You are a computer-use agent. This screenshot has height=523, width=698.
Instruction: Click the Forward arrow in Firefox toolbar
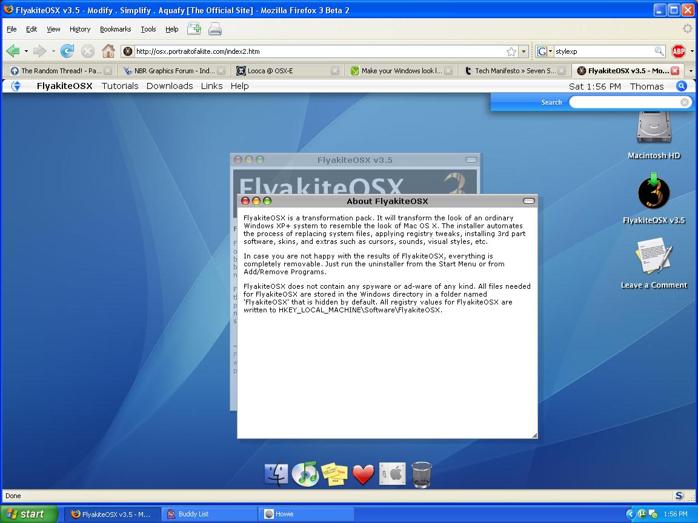pos(39,51)
